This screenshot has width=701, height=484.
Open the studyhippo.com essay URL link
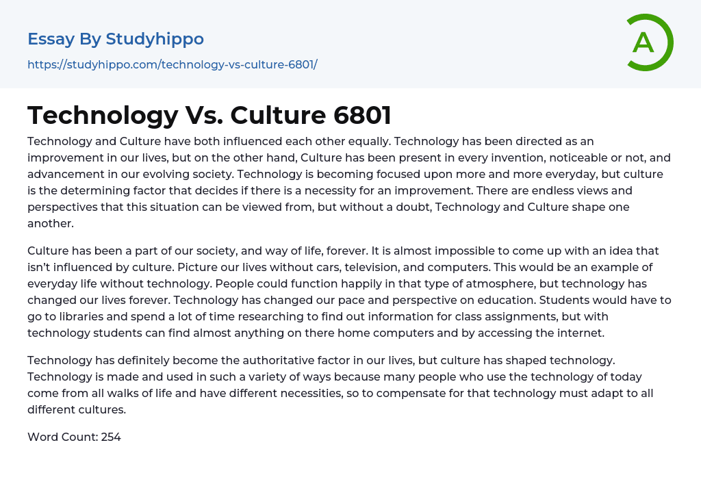(172, 64)
